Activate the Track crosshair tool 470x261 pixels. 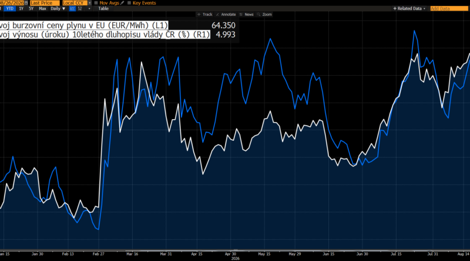tap(204, 14)
